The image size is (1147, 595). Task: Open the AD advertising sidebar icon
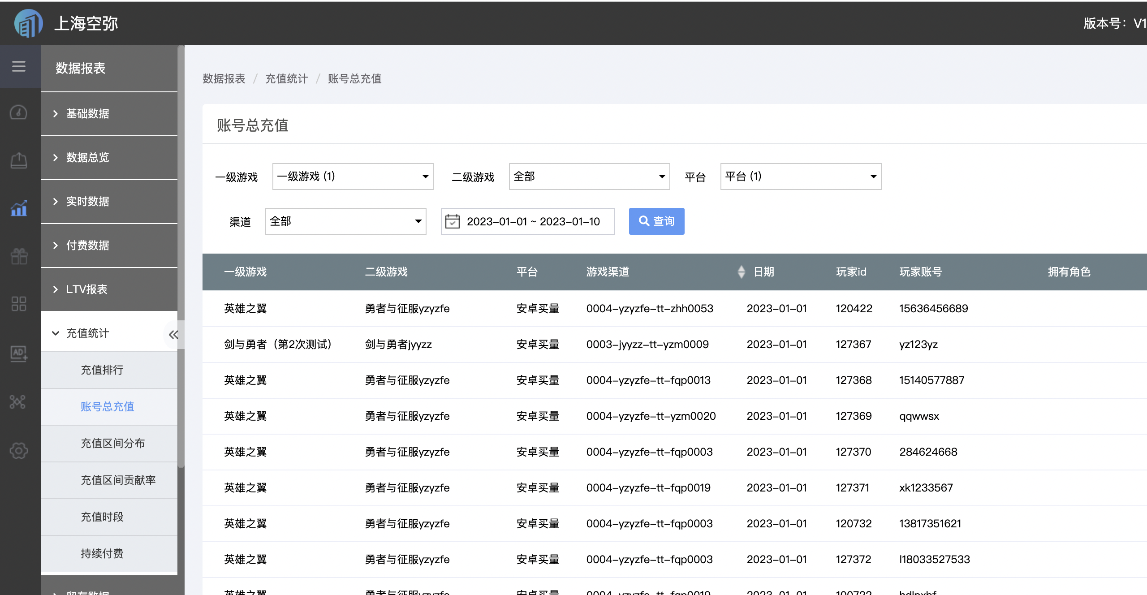point(19,353)
